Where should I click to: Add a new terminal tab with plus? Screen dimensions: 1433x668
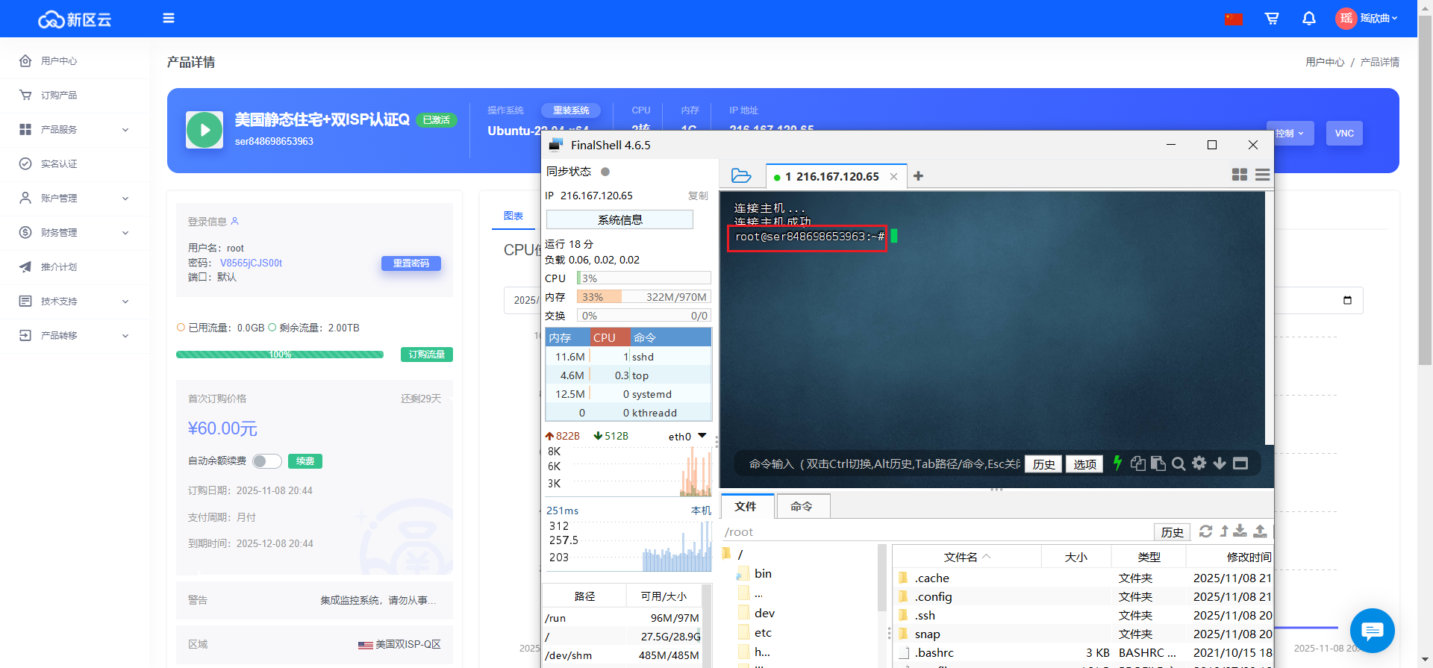click(918, 176)
